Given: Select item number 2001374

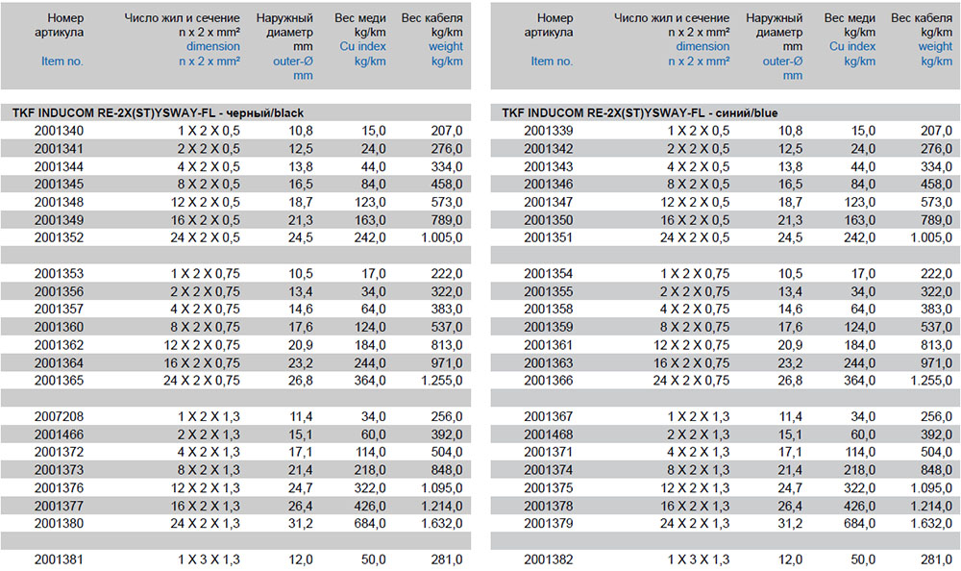Looking at the screenshot, I should pyautogui.click(x=549, y=470).
